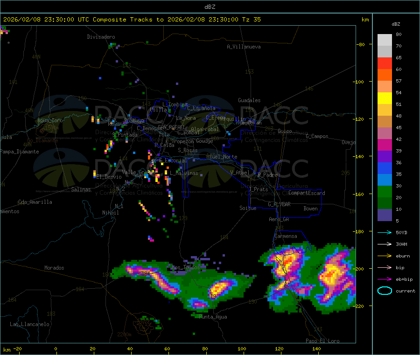The width and height of the screenshot is (420, 355).
Task: Click the Cda_Amarilla map label
Action: pyautogui.click(x=35, y=202)
